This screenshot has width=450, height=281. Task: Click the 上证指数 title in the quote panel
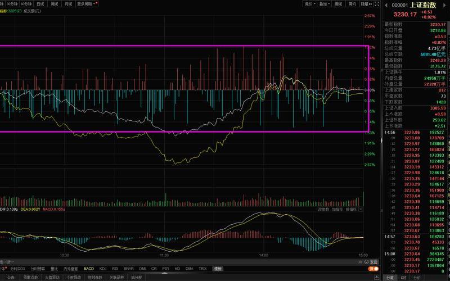423,5
